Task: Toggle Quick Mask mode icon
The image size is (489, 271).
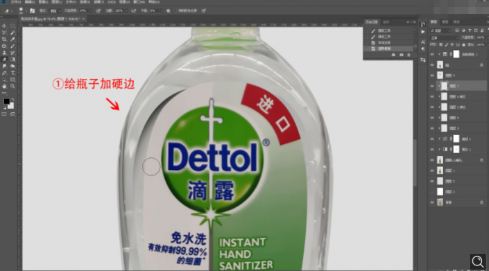Action: 4,114
